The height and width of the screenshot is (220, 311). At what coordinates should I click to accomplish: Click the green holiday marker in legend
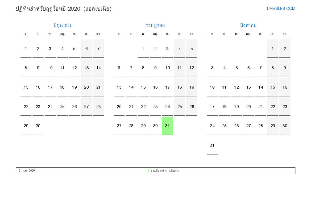pos(149,171)
